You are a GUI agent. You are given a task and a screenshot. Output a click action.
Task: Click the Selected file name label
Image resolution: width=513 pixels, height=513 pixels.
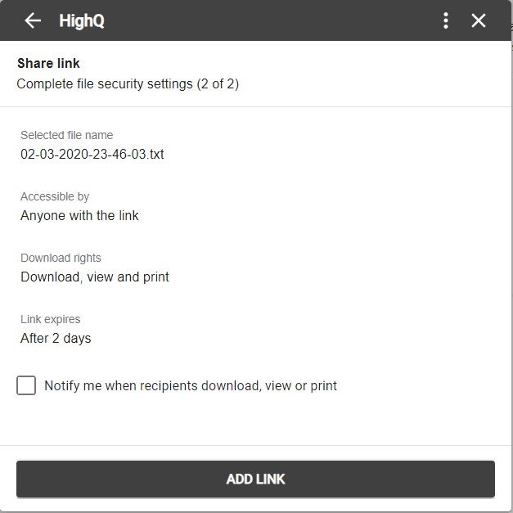tap(67, 135)
